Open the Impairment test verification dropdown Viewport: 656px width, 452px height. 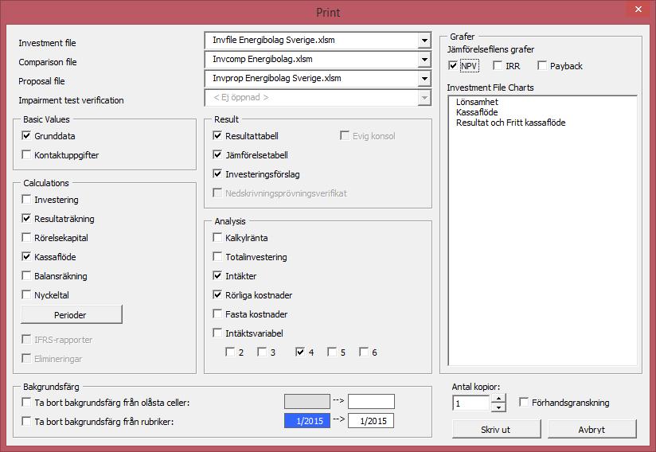coord(424,98)
